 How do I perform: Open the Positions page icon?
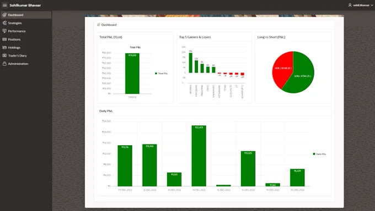[4, 40]
